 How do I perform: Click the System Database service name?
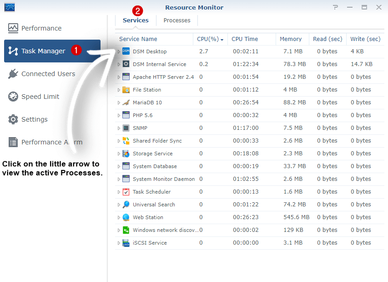tap(155, 166)
